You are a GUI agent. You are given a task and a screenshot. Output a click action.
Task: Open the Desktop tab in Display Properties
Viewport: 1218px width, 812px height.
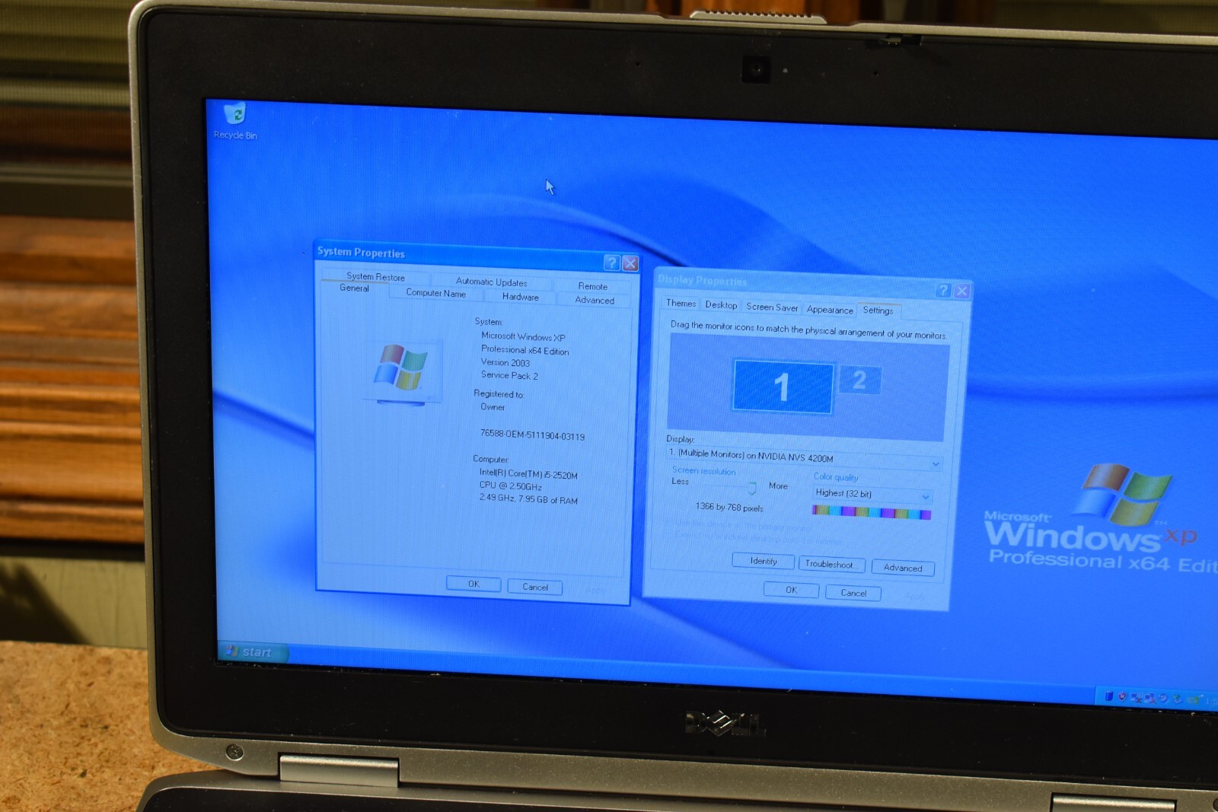point(721,305)
